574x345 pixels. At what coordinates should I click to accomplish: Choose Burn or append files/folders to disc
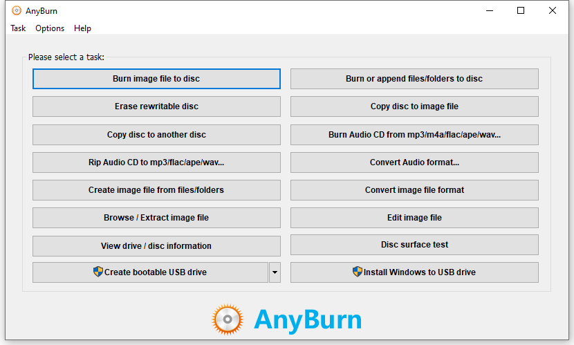click(x=414, y=79)
